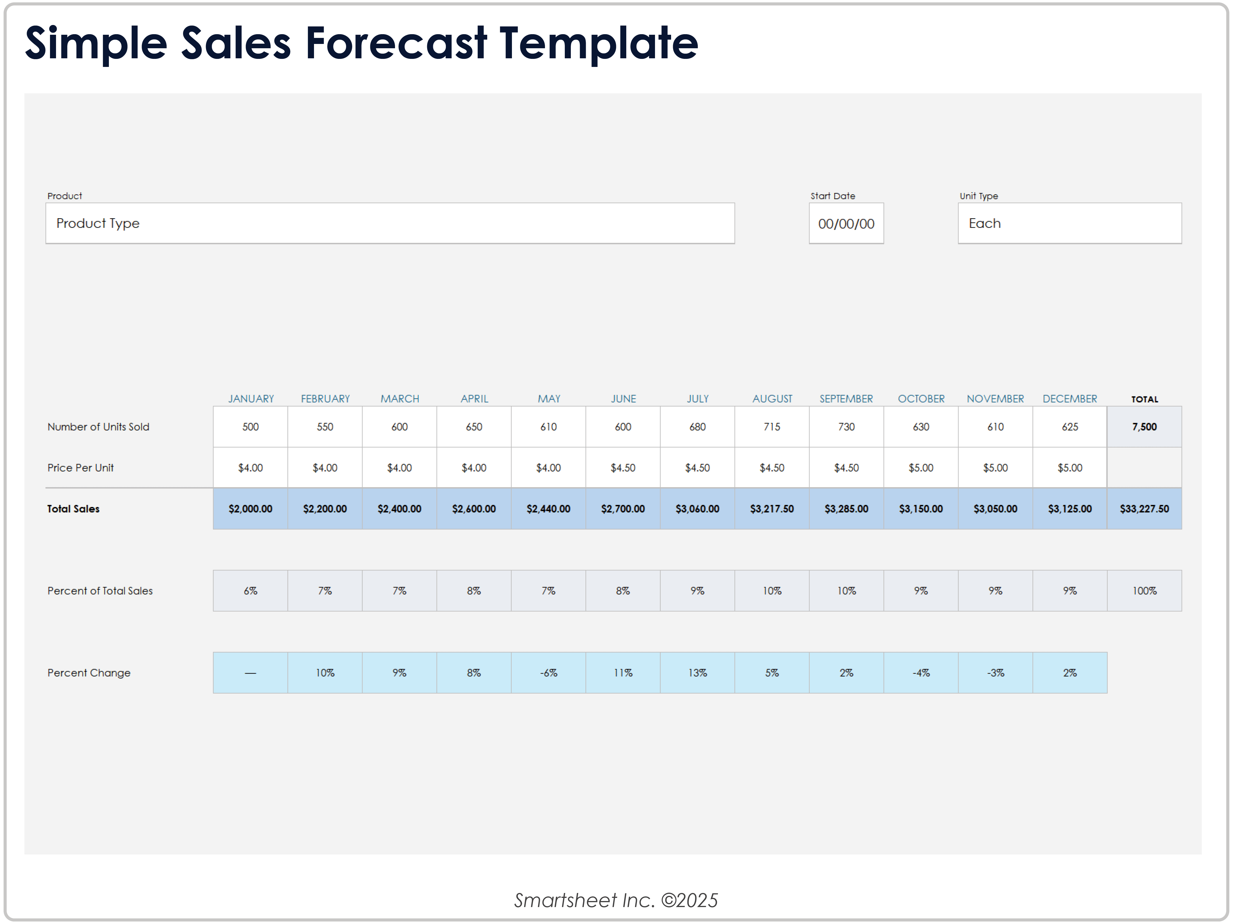Select July's Percent Change cell showing 13%
The image size is (1233, 924).
pyautogui.click(x=697, y=673)
